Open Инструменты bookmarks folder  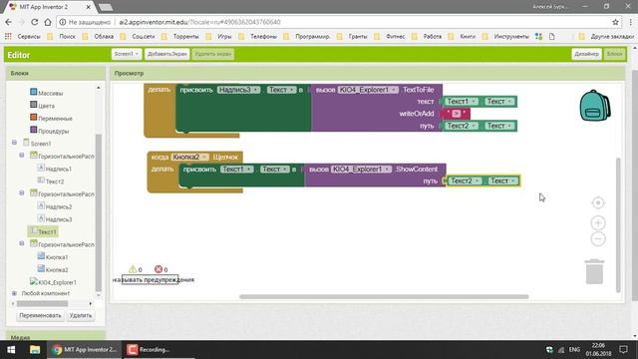(505, 36)
